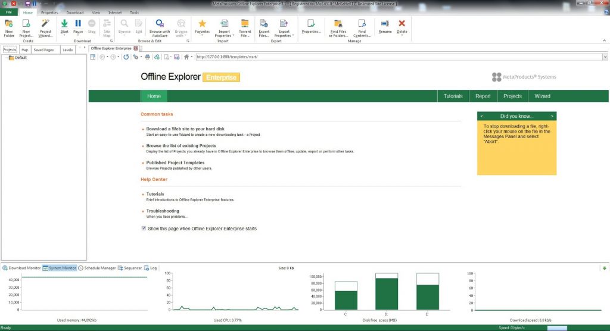The image size is (610, 331).
Task: Click the Export Files icon
Action: click(x=264, y=23)
